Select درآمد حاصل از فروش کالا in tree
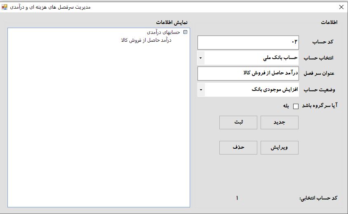 click(146, 40)
